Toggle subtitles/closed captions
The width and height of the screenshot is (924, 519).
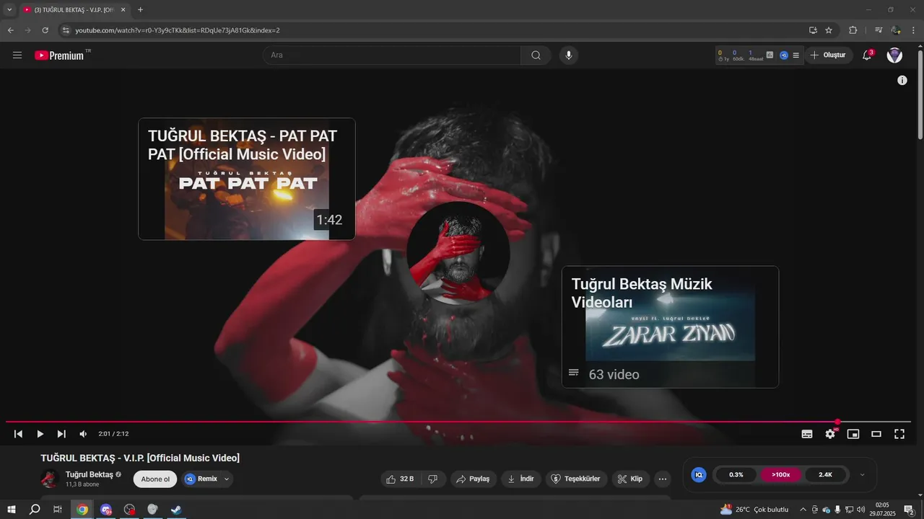(x=807, y=434)
